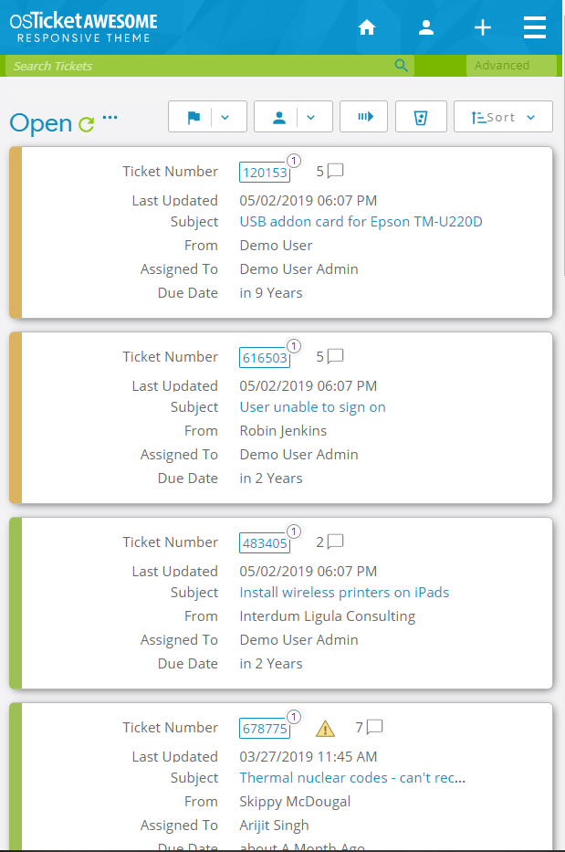Open Advanced search
The height and width of the screenshot is (852, 565).
click(x=510, y=66)
